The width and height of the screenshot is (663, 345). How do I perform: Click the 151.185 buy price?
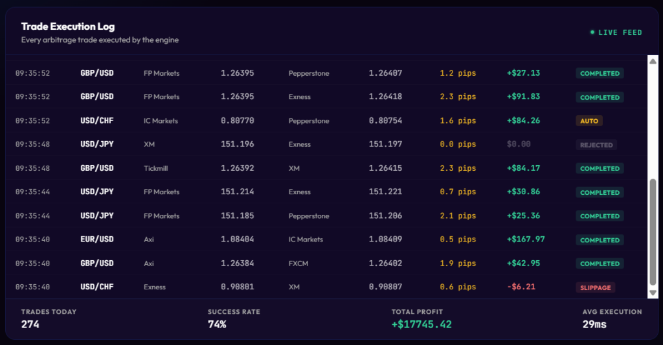coord(237,216)
